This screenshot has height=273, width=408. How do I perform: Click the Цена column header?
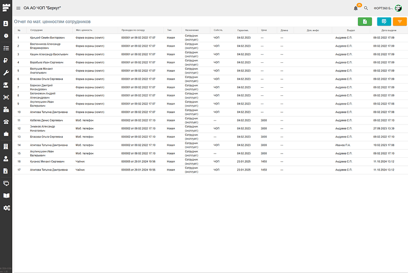(264, 30)
